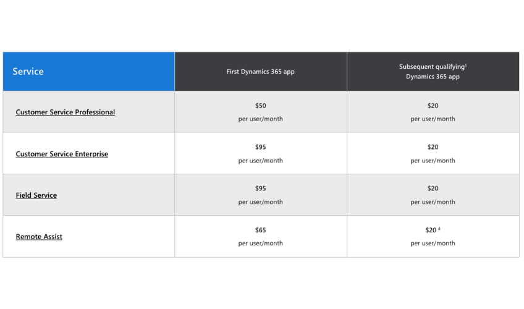Open the Customer Service Professional link

65,112
